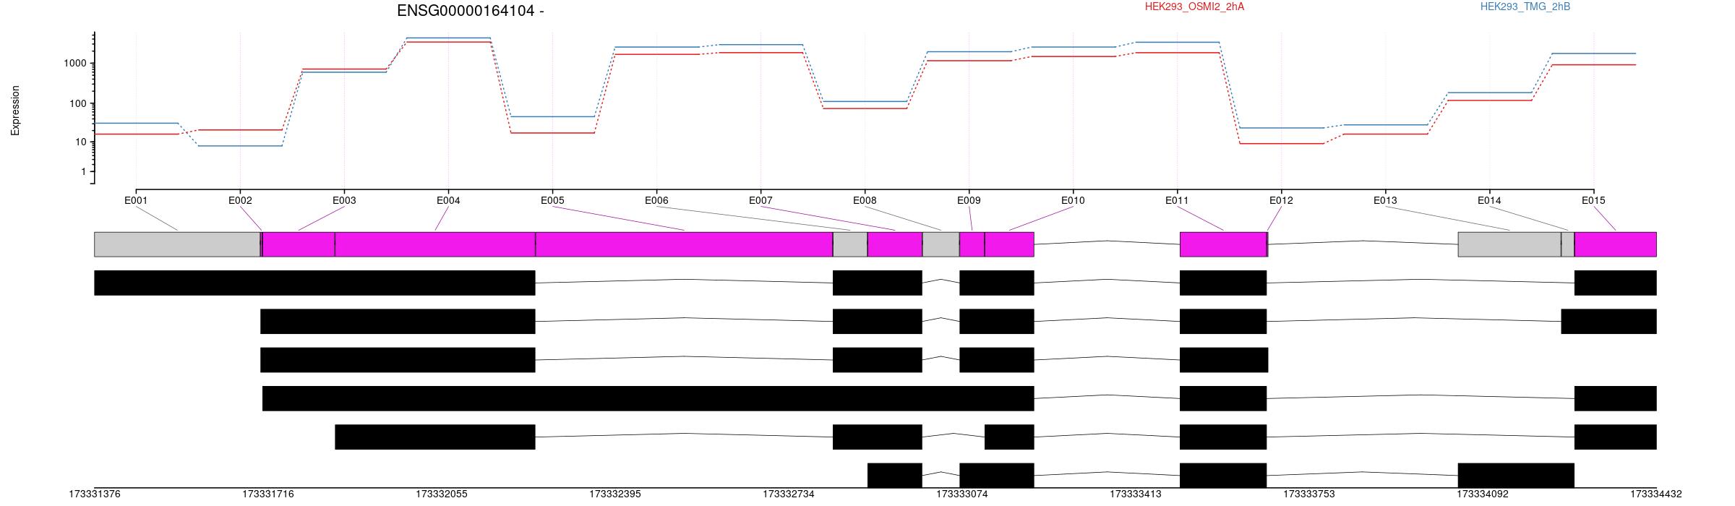Click genomic coordinate 173332734
This screenshot has width=1735, height=506.
pyautogui.click(x=789, y=494)
